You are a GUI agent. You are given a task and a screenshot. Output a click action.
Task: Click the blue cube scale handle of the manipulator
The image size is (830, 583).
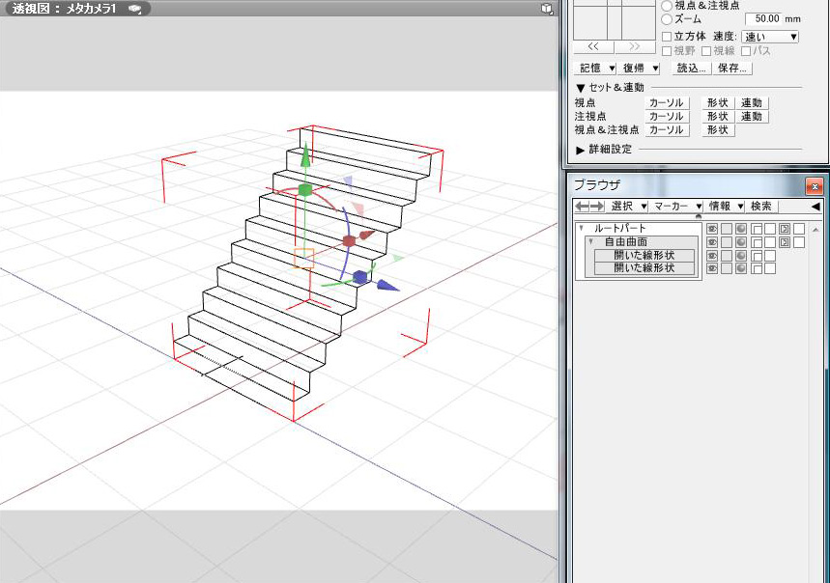coord(360,276)
